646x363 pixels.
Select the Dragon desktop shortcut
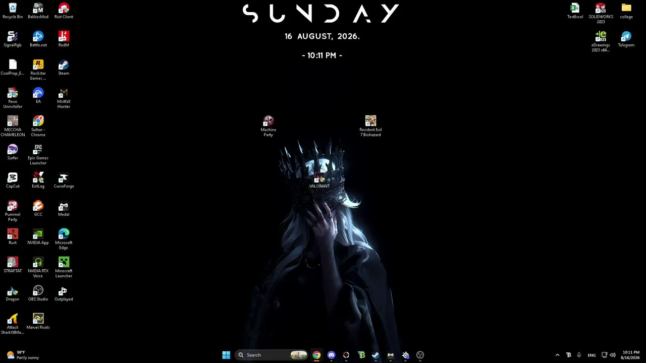13,293
